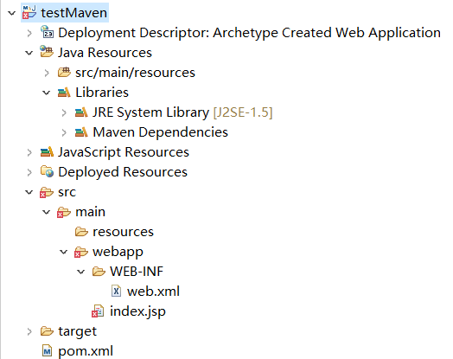Select the JavaScript Resources label

pyautogui.click(x=124, y=152)
